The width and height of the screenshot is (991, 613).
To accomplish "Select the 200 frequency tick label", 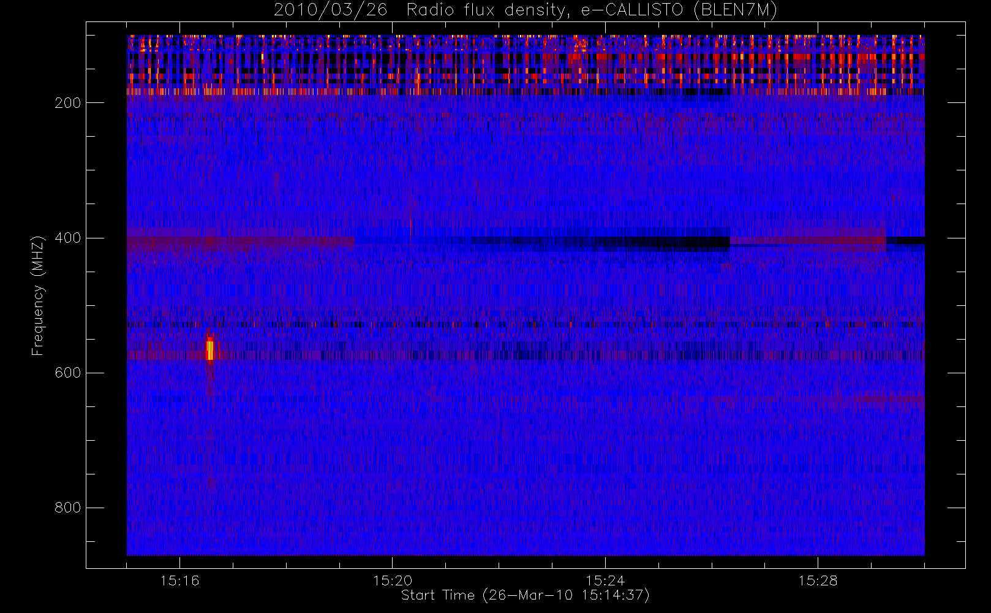I will pos(68,103).
